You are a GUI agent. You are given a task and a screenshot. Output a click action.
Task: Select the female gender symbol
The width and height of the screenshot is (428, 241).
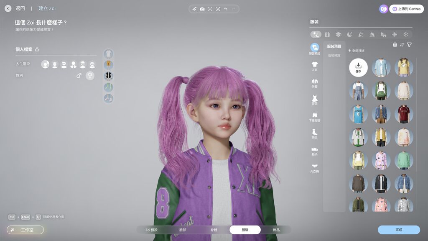pos(90,76)
